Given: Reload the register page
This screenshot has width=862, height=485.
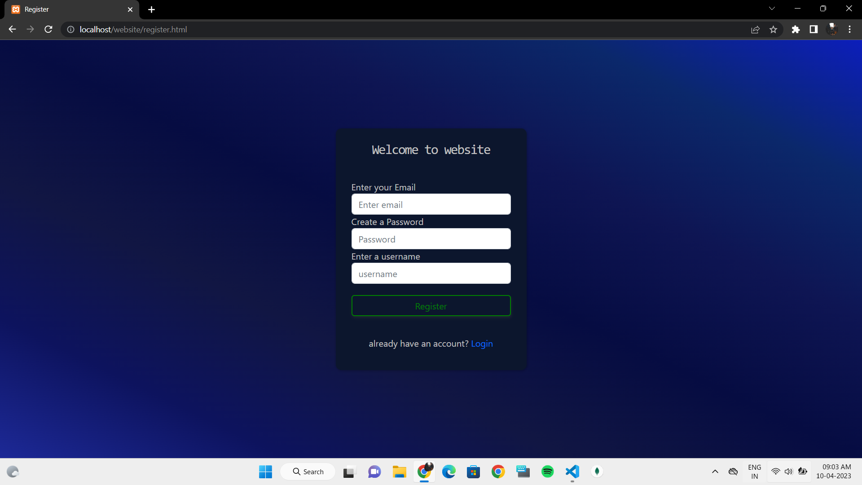Looking at the screenshot, I should pos(48,29).
